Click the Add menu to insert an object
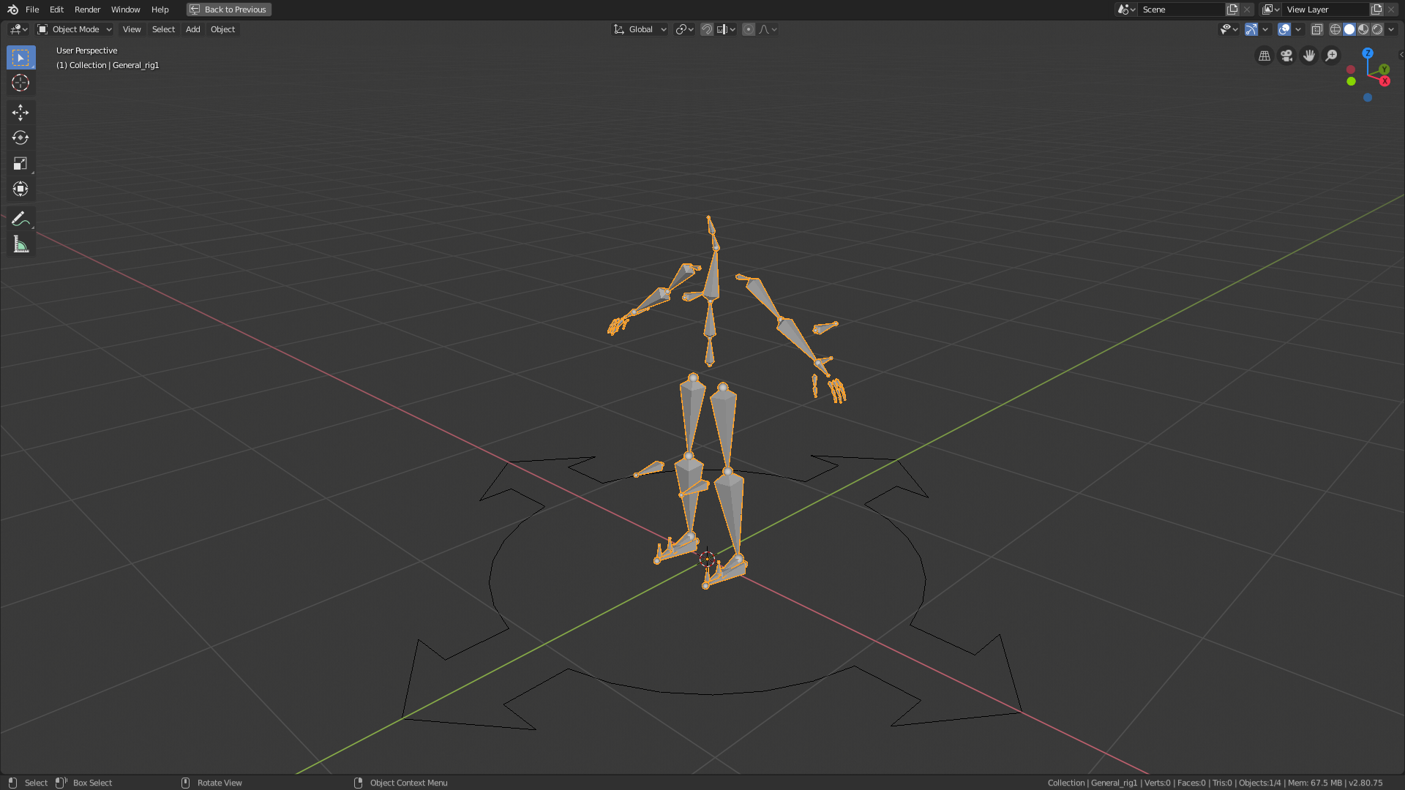This screenshot has width=1405, height=790. [192, 29]
